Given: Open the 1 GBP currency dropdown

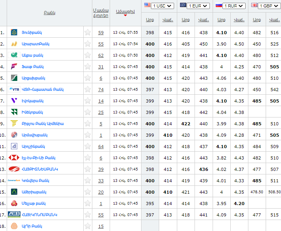Looking at the screenshot, I should tap(269, 6).
